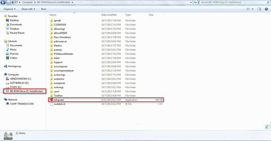
Task: Open the Homegroup icon in sidebar
Action: [5, 66]
